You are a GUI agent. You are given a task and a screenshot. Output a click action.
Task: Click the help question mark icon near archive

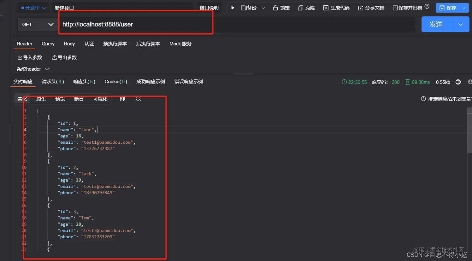[x=427, y=6]
